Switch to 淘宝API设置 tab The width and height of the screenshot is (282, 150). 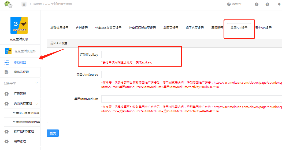tap(263, 28)
